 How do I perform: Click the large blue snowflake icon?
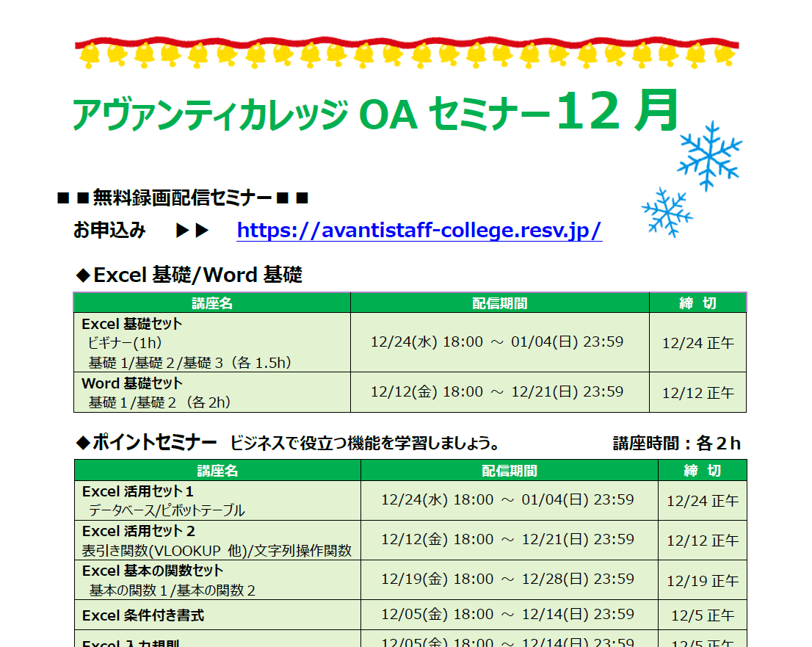pos(711,156)
